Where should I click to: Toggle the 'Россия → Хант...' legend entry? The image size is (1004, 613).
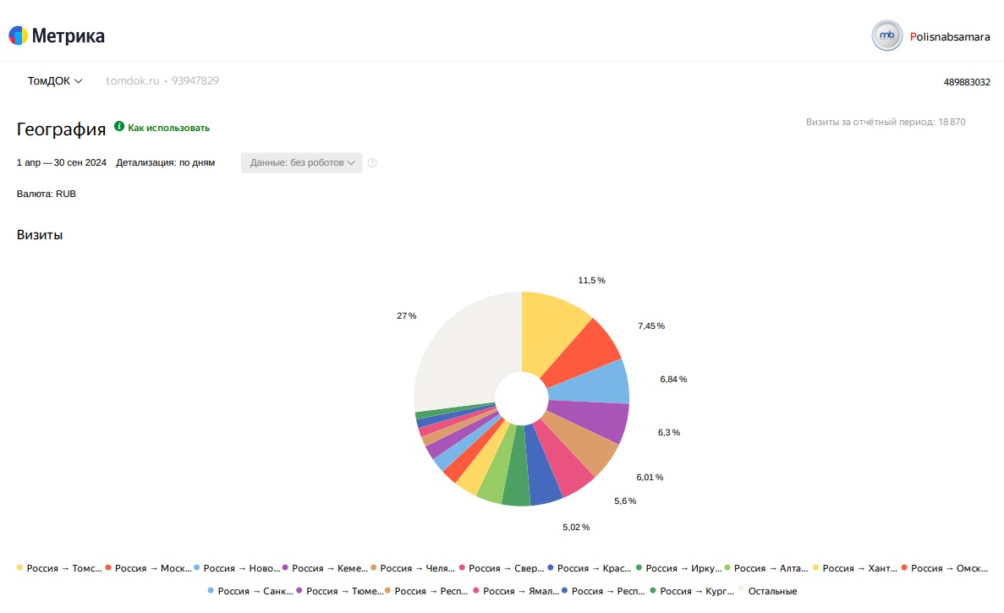(855, 568)
